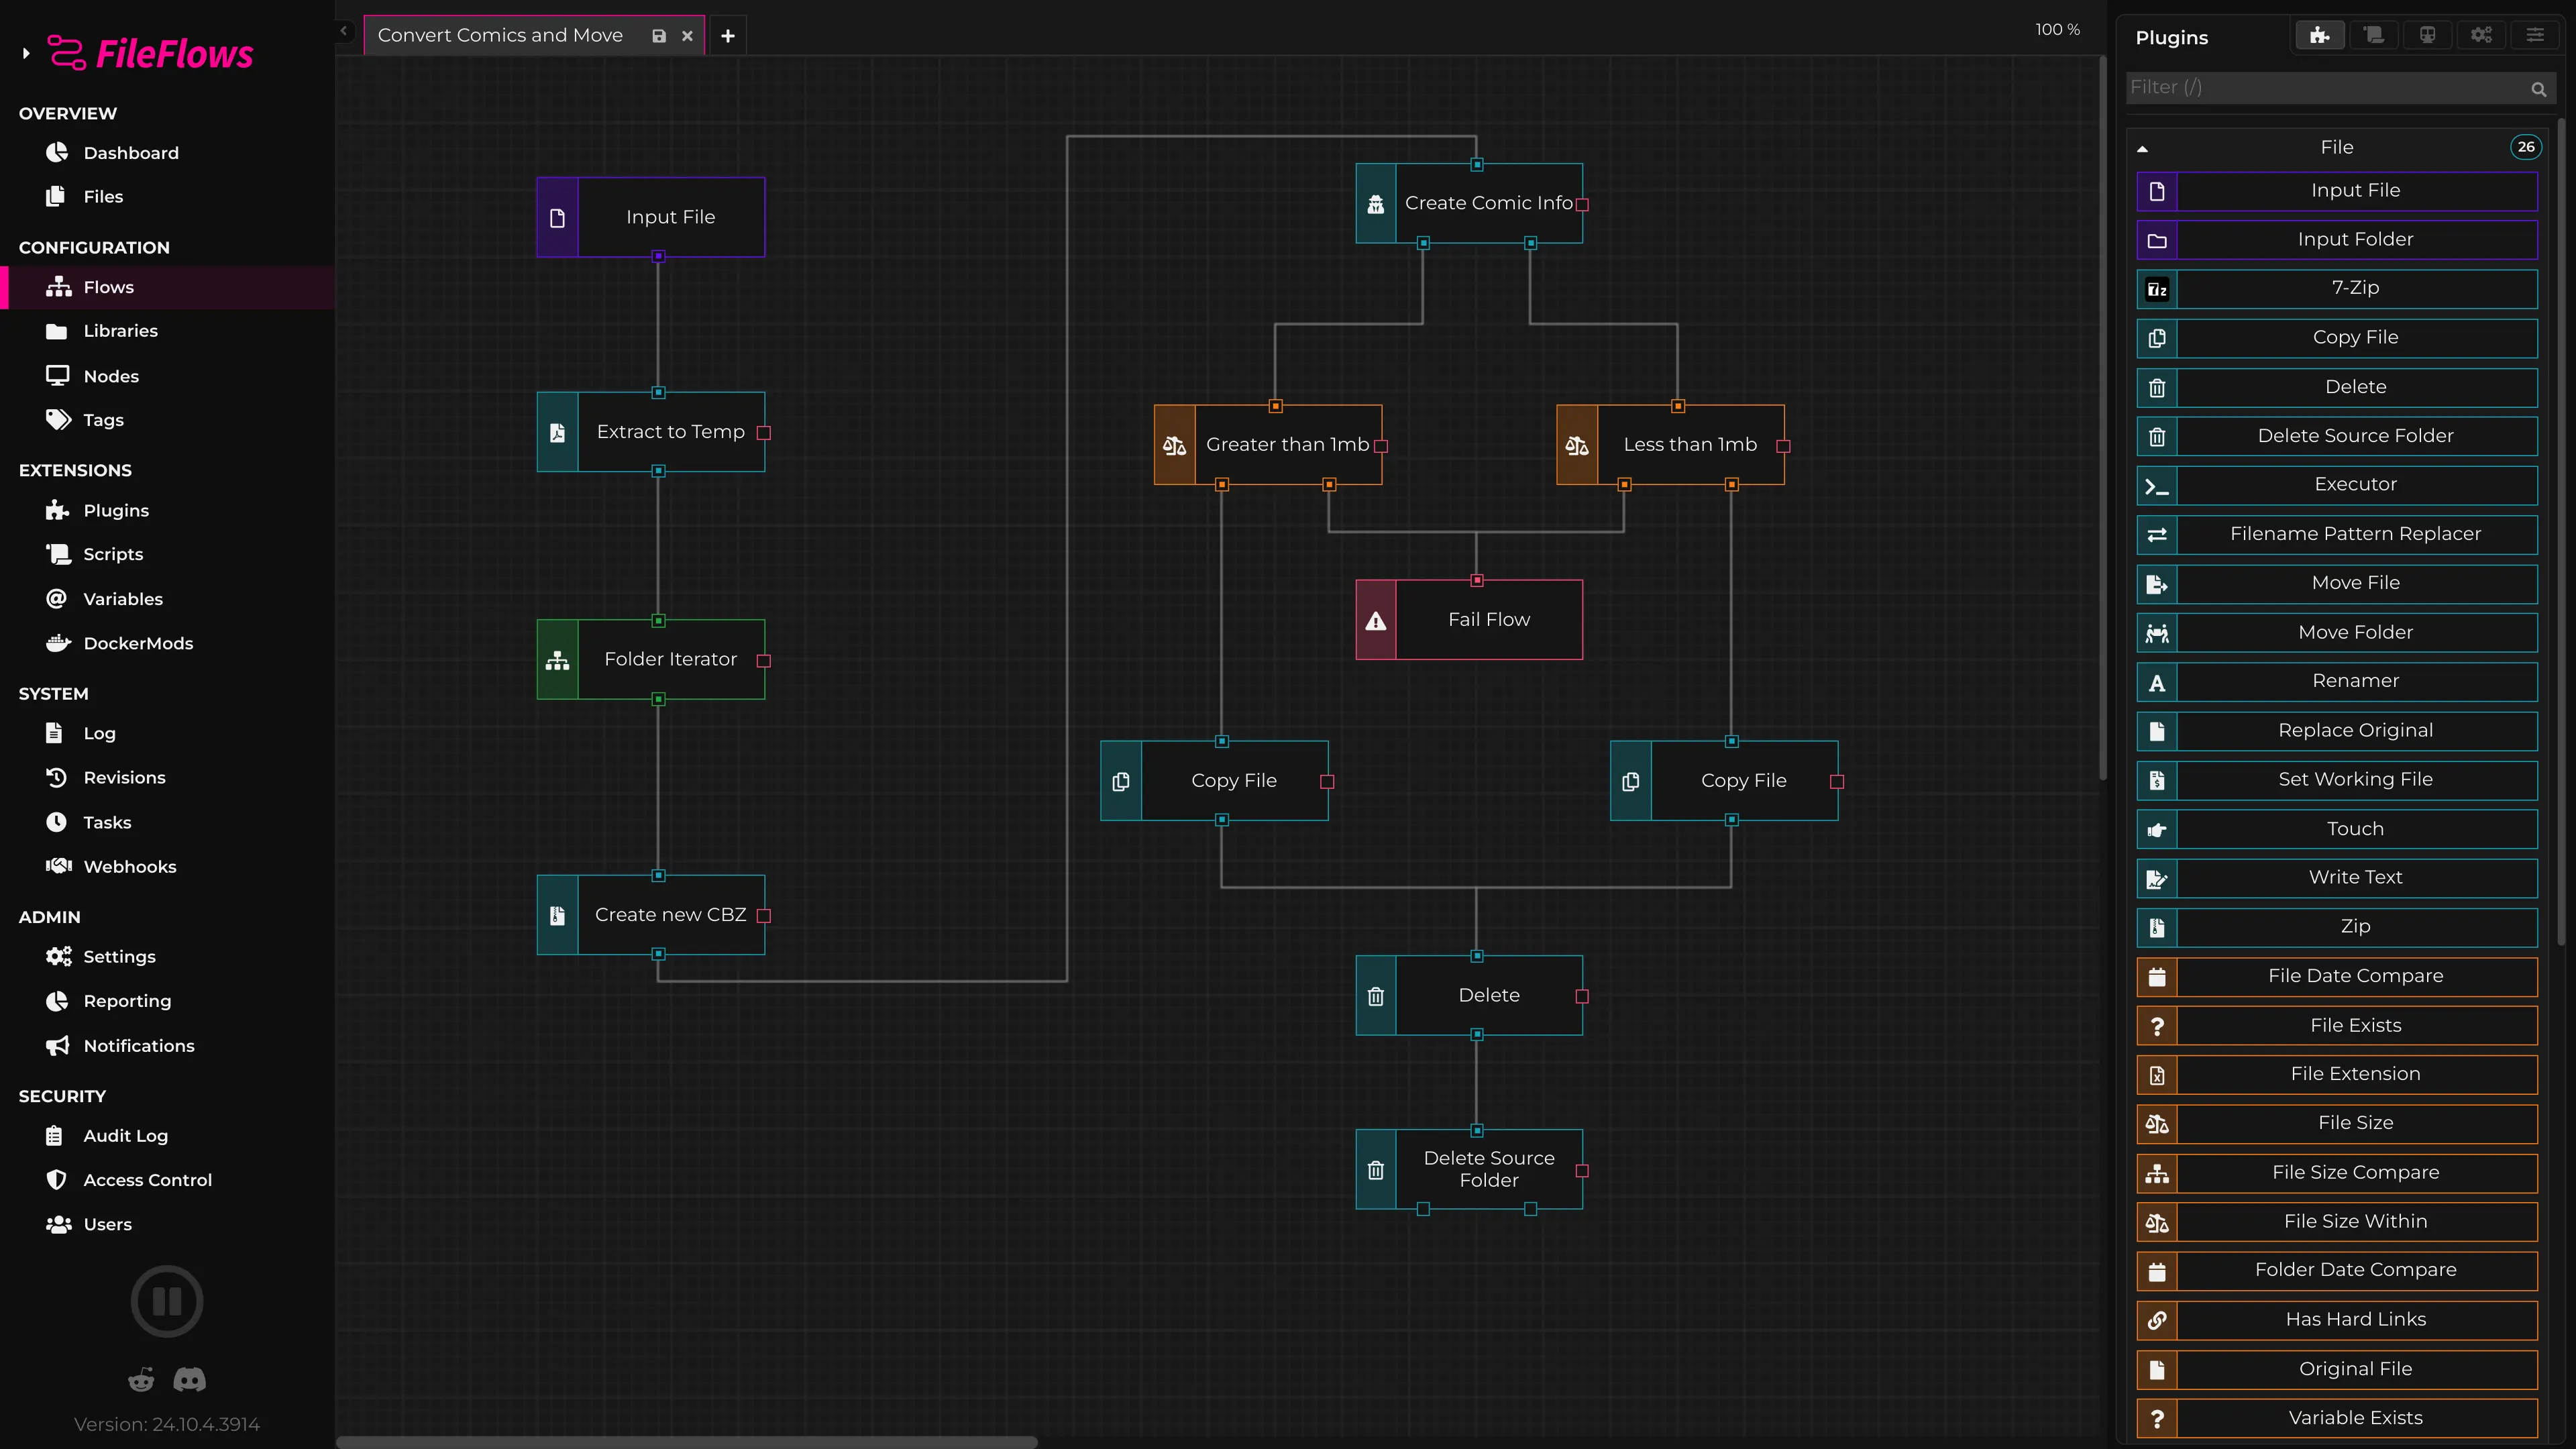
Task: Click the Create new CBZ node icon
Action: tap(558, 915)
